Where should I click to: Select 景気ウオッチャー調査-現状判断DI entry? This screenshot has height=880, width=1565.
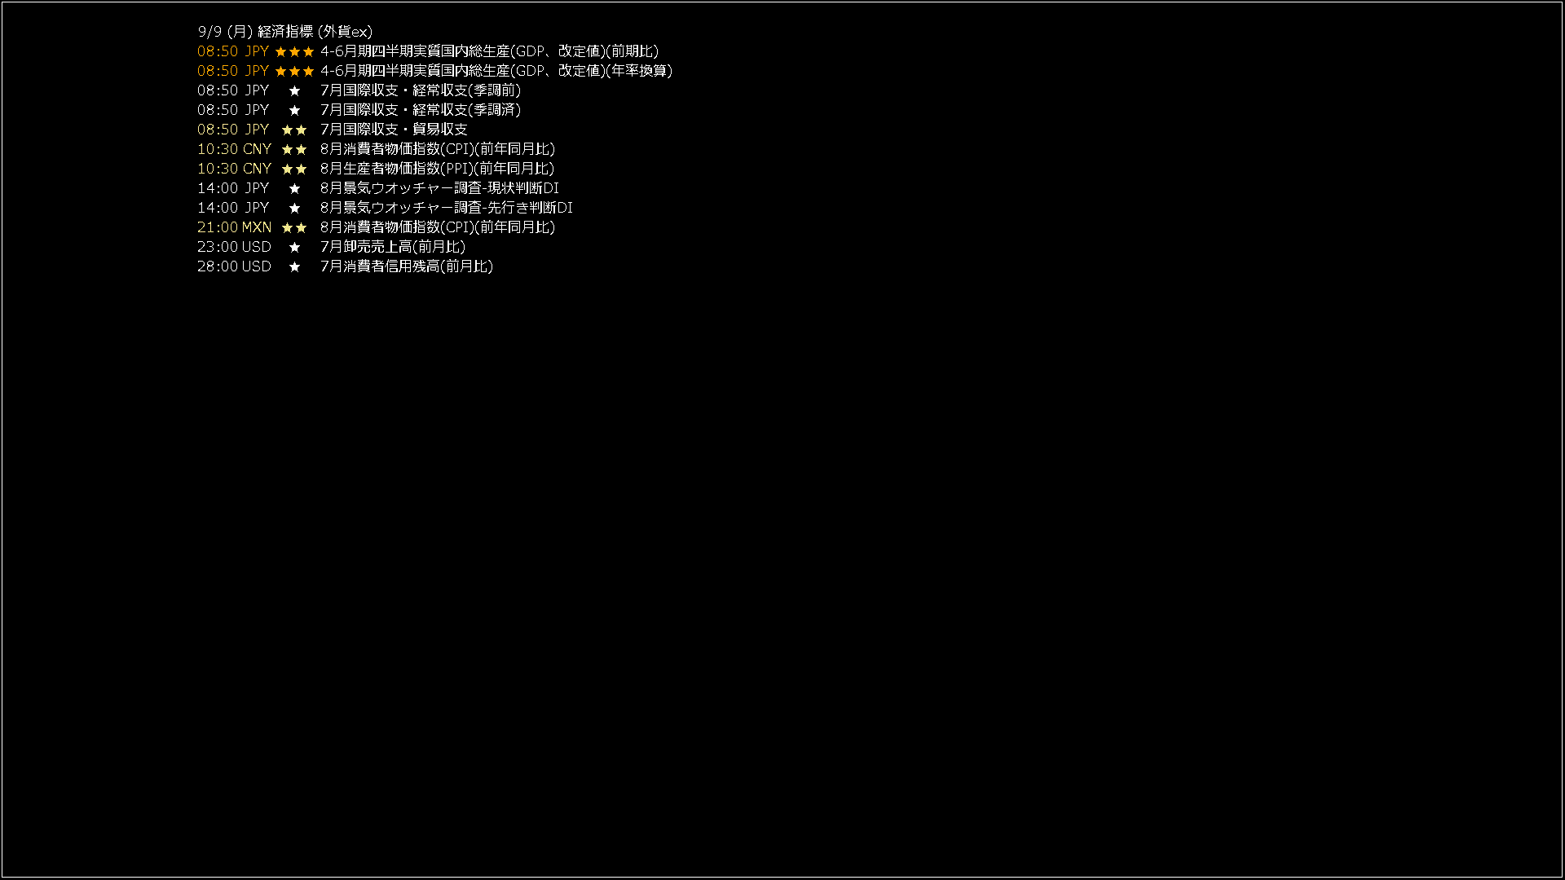click(439, 188)
